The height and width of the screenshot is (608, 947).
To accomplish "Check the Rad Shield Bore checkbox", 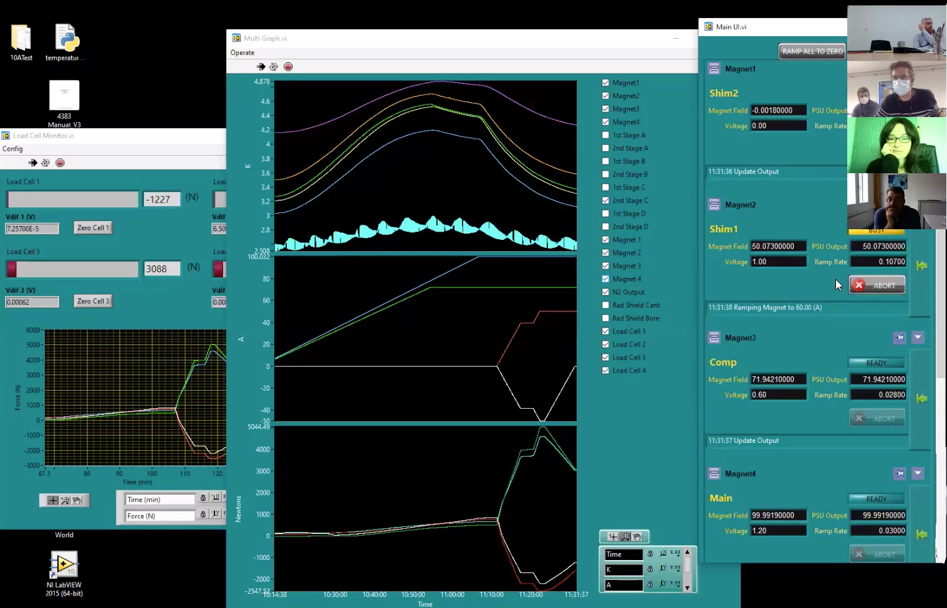I will pos(605,318).
